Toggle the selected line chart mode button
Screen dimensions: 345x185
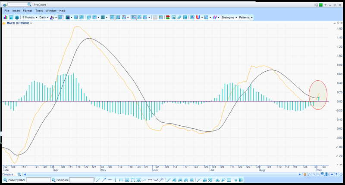pyautogui.click(x=134, y=17)
